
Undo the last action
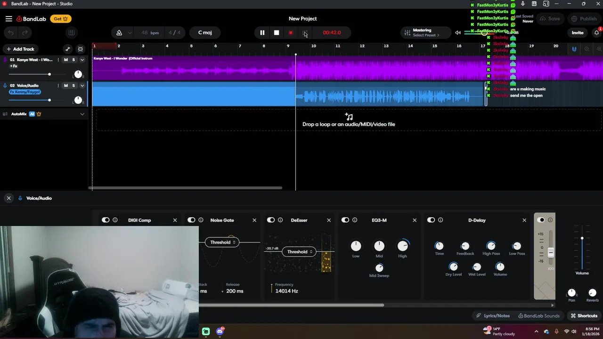click(11, 32)
